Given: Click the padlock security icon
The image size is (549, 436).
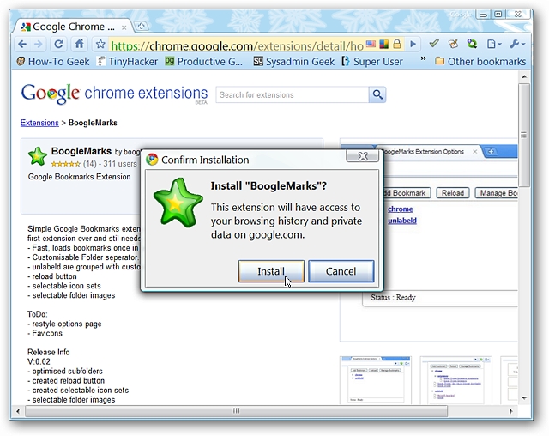Looking at the screenshot, I should (396, 44).
